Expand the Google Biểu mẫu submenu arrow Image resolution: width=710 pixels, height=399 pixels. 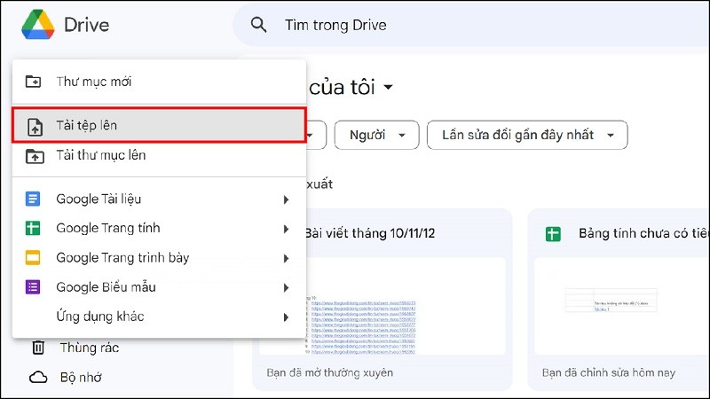coord(286,287)
